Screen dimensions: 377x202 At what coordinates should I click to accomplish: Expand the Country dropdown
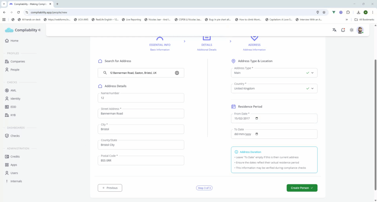pyautogui.click(x=312, y=89)
